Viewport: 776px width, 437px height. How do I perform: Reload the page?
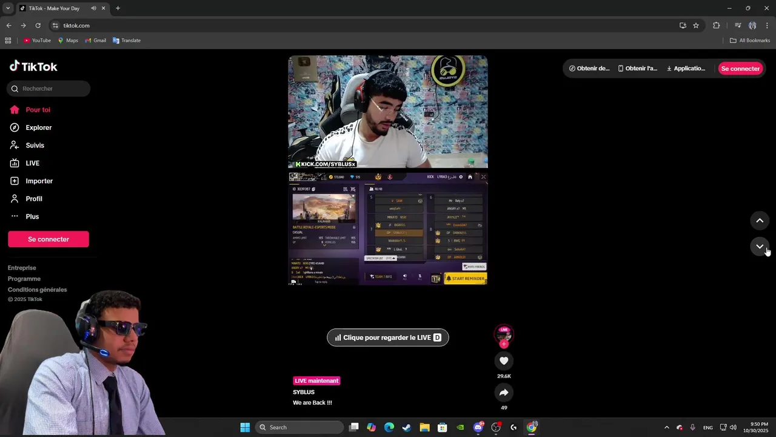(38, 25)
